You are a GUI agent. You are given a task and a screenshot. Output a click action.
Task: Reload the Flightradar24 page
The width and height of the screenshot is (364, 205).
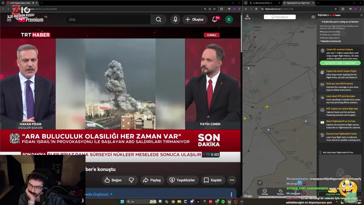coord(256,9)
